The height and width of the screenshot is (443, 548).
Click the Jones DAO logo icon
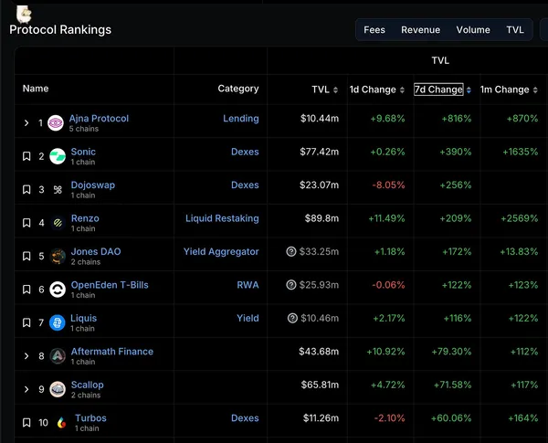coord(58,257)
